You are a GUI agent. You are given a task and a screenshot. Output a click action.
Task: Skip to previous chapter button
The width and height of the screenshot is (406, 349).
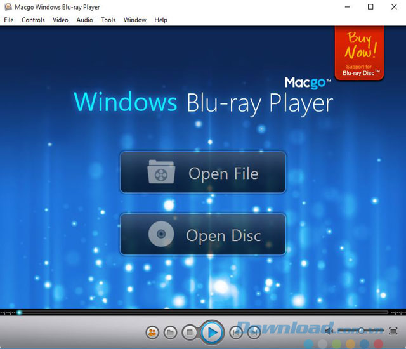point(236,331)
